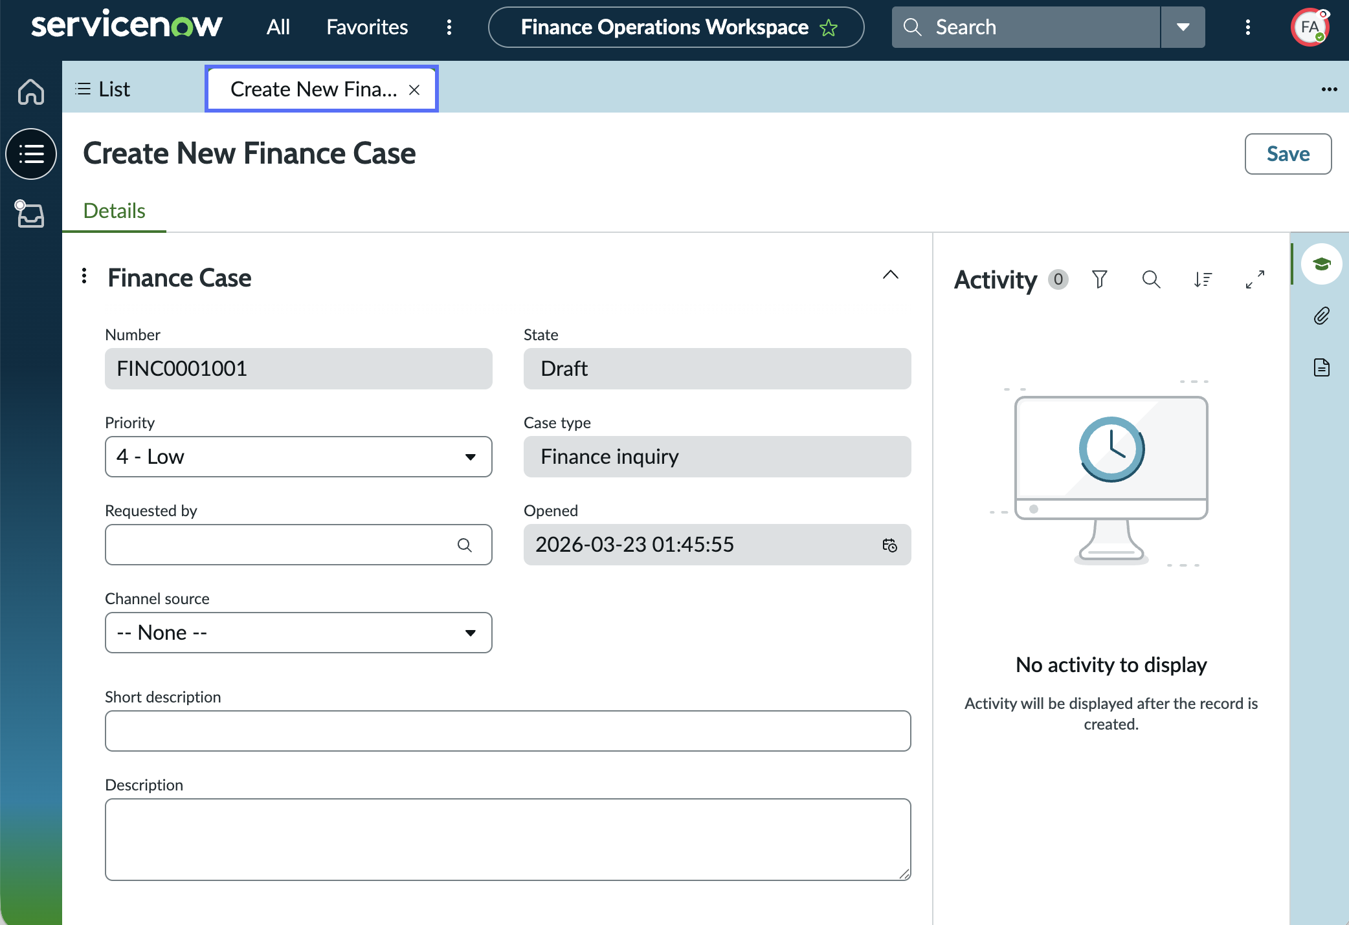This screenshot has height=925, width=1349.
Task: Select the Details tab
Action: [114, 211]
